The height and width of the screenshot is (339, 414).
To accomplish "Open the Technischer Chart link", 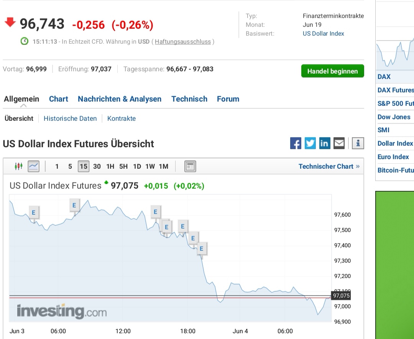I will 329,166.
